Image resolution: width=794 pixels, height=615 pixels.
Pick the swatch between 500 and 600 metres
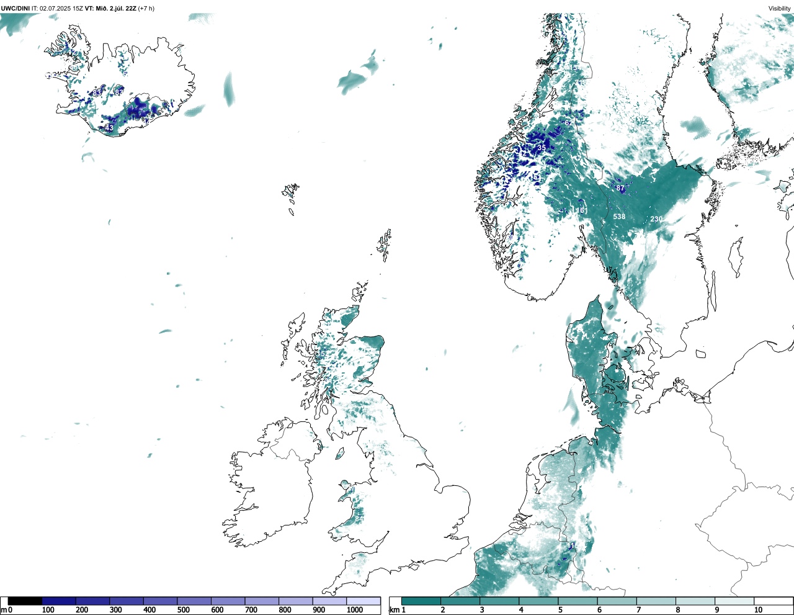[x=194, y=601]
